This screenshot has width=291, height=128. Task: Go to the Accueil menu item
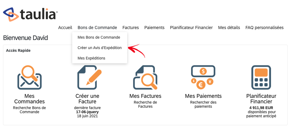[x=65, y=27]
